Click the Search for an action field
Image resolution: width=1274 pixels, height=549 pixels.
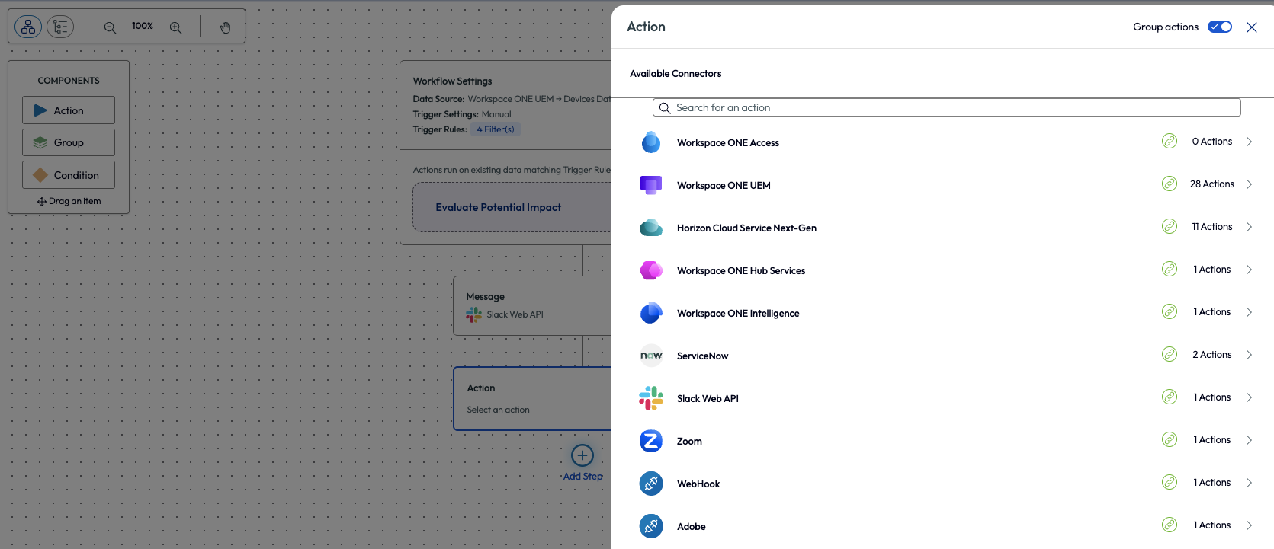click(947, 107)
